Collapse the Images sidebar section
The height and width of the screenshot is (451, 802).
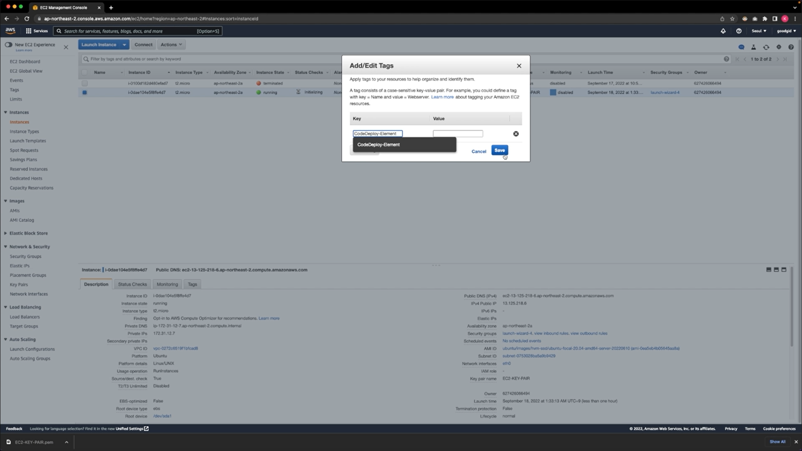[x=5, y=201]
